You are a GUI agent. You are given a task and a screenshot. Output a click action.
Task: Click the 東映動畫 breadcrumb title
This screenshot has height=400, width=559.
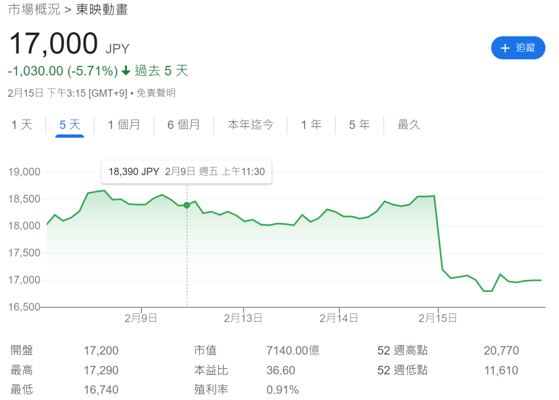coord(102,10)
